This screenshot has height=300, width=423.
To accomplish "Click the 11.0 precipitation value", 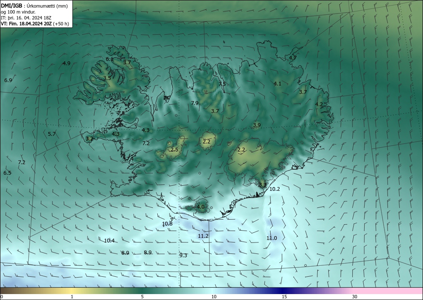I will pos(272,238).
